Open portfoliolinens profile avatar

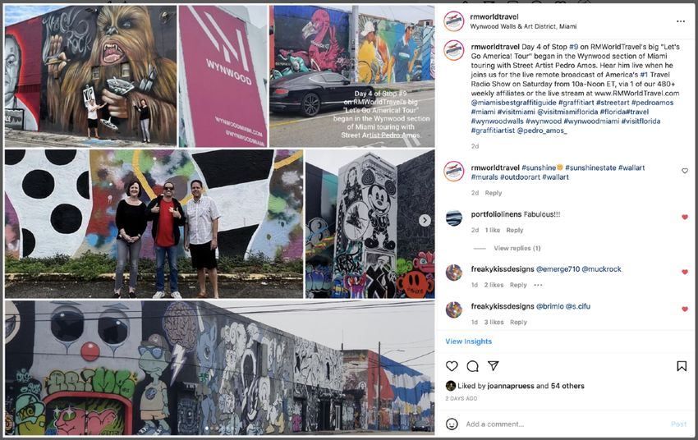[x=454, y=218]
